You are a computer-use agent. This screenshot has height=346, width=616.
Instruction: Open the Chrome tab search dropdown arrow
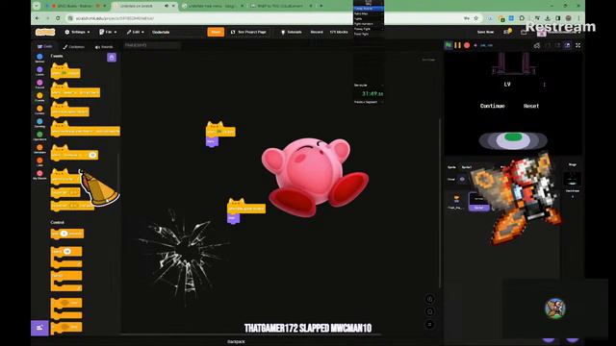(x=37, y=6)
